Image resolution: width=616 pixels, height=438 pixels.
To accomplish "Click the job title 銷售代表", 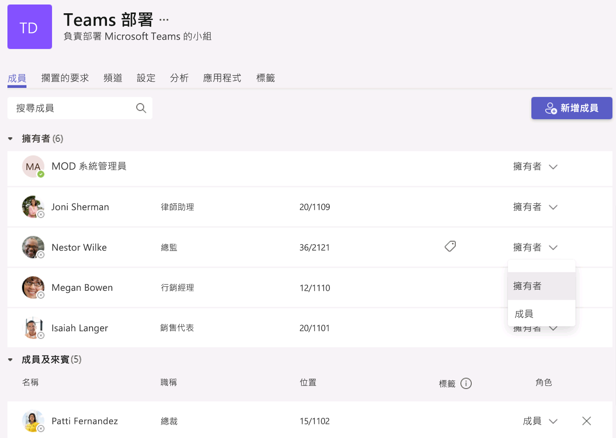I will click(x=177, y=328).
